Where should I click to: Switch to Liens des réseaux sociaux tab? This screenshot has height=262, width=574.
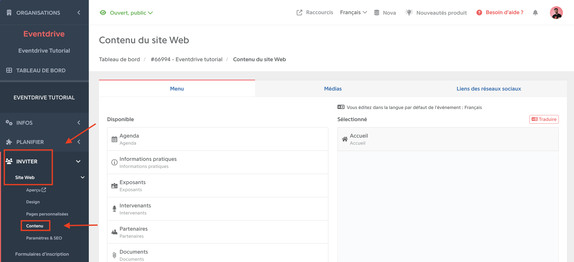pos(489,89)
